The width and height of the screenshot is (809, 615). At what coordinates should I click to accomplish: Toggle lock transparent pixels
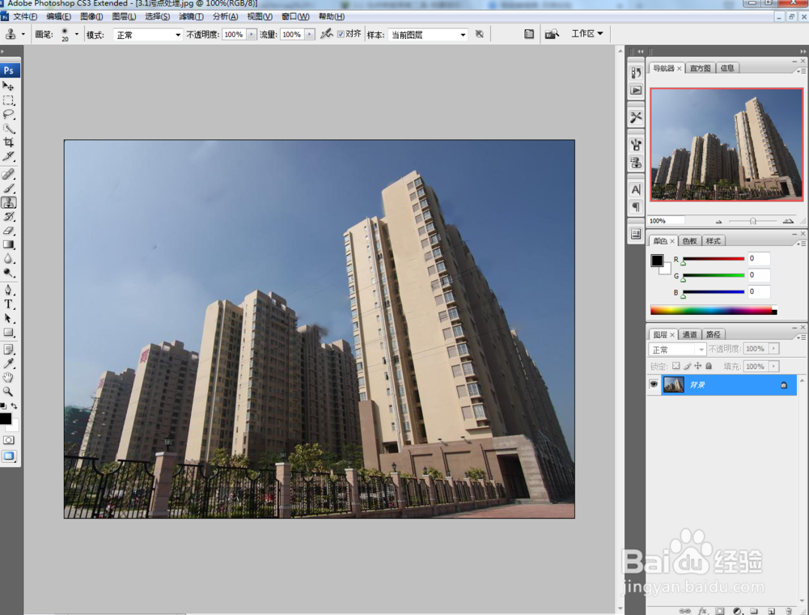pos(676,366)
